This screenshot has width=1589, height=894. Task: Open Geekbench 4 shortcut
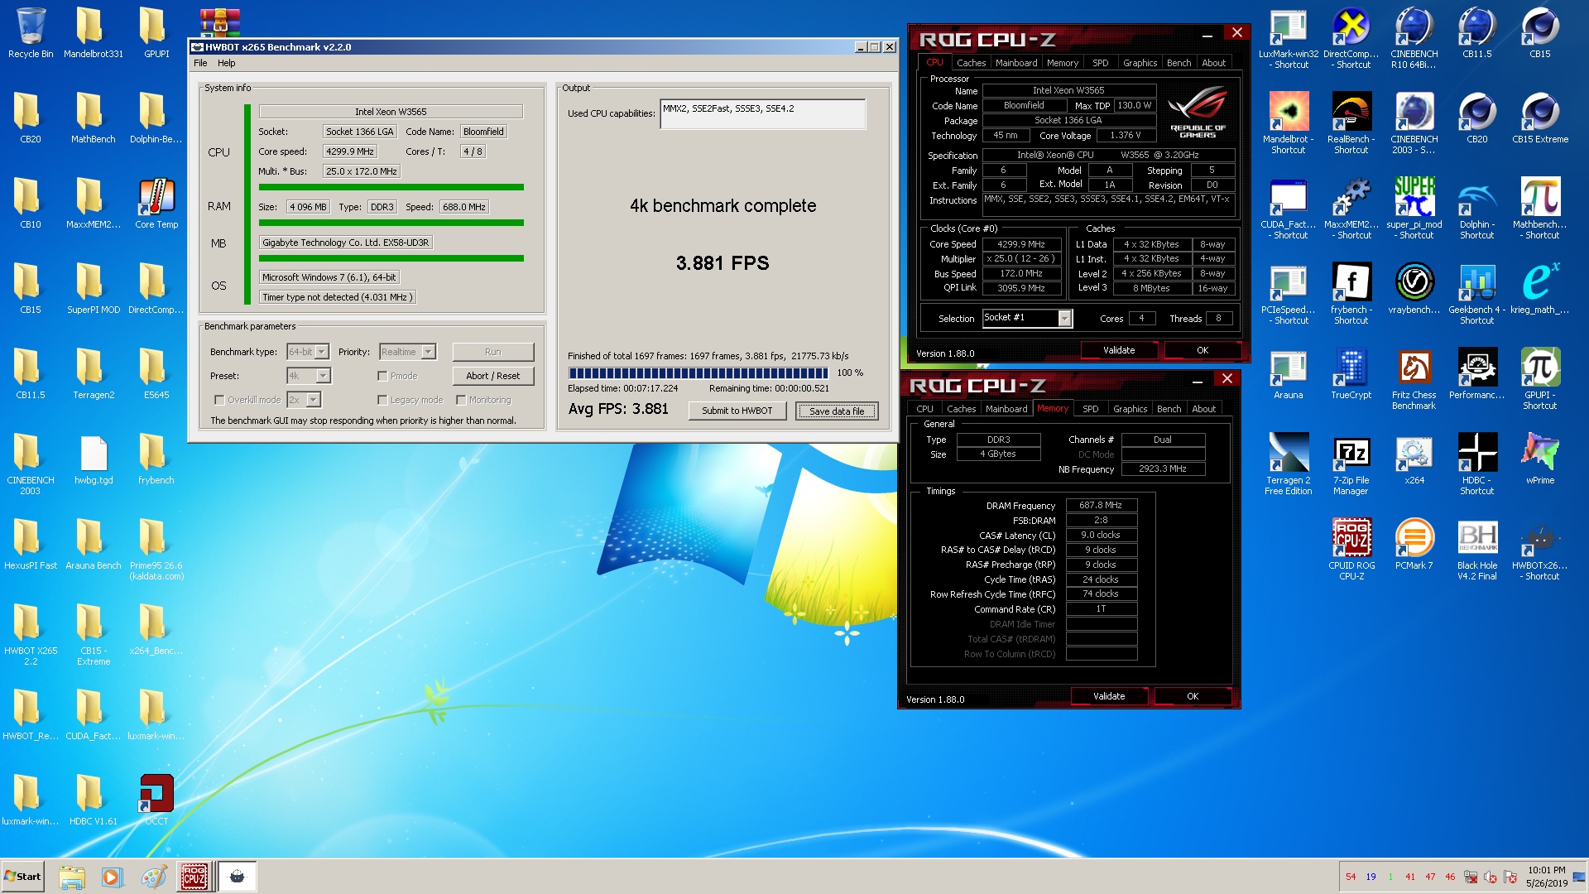[x=1477, y=294]
